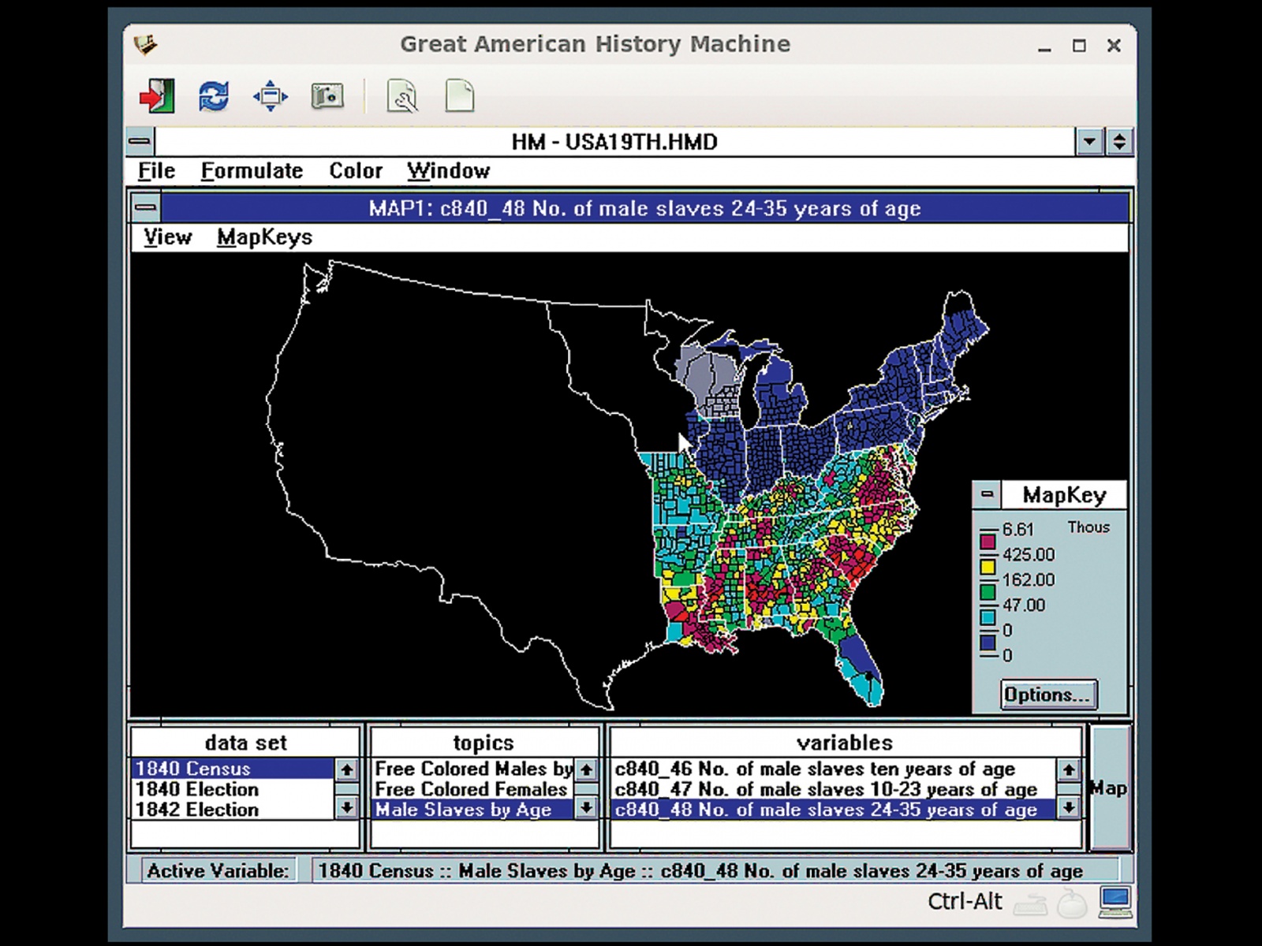Click the 6.61 value in the MapKey

coord(1017,530)
